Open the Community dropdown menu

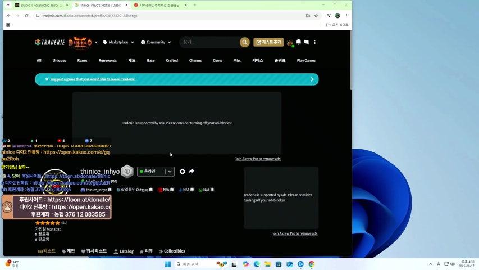click(156, 42)
